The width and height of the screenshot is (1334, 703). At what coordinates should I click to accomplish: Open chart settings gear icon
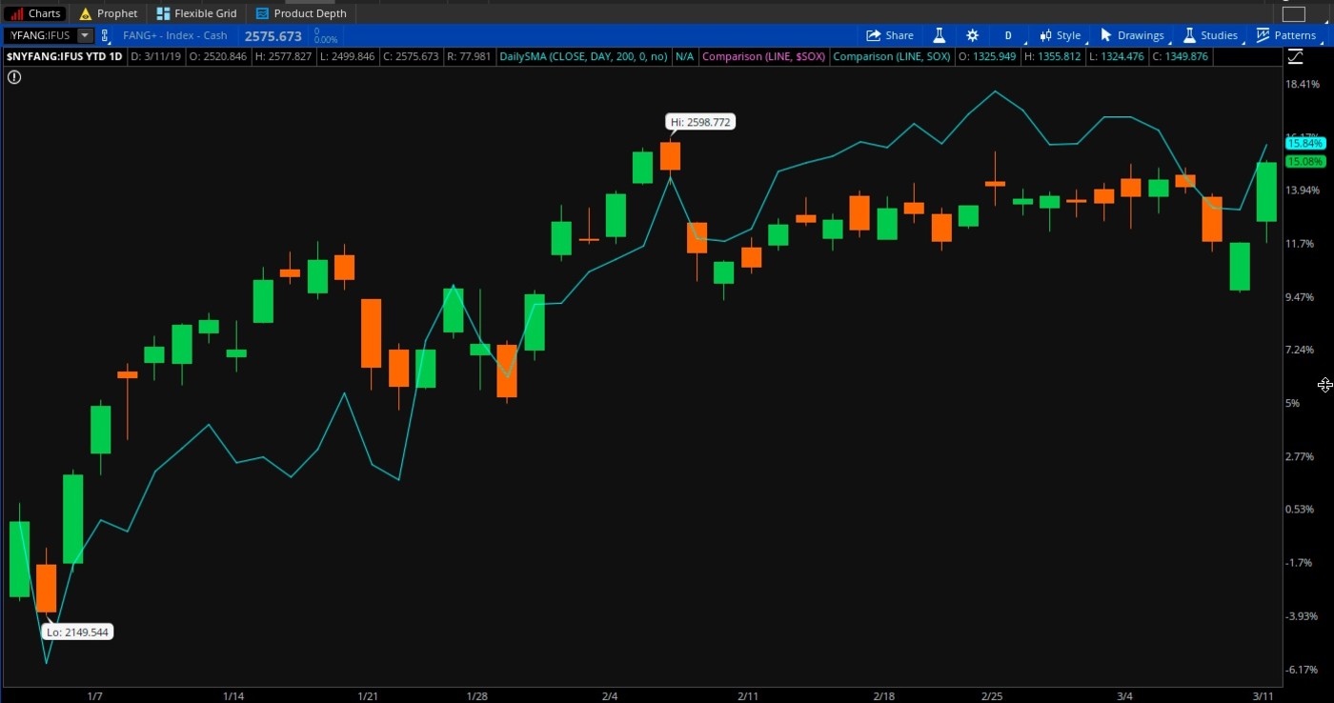pos(972,35)
